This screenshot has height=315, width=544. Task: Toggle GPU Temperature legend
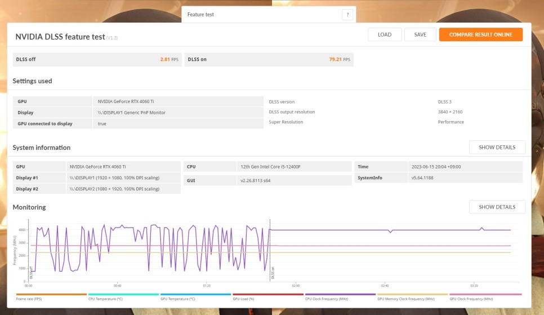point(195,296)
